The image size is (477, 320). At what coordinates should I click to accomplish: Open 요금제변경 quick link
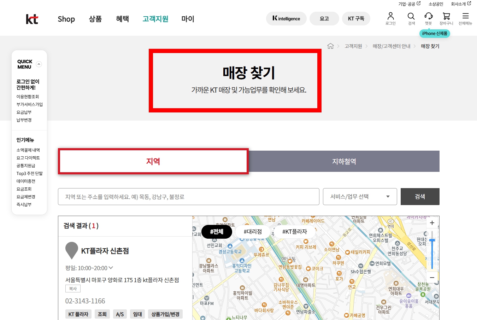[26, 197]
